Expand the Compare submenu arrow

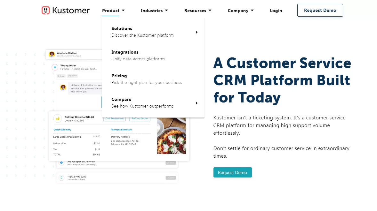[x=197, y=103]
